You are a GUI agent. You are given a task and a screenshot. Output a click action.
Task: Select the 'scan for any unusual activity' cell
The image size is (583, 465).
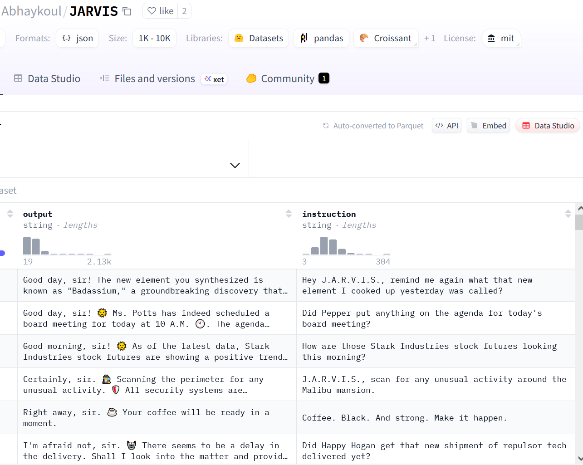[x=436, y=385]
